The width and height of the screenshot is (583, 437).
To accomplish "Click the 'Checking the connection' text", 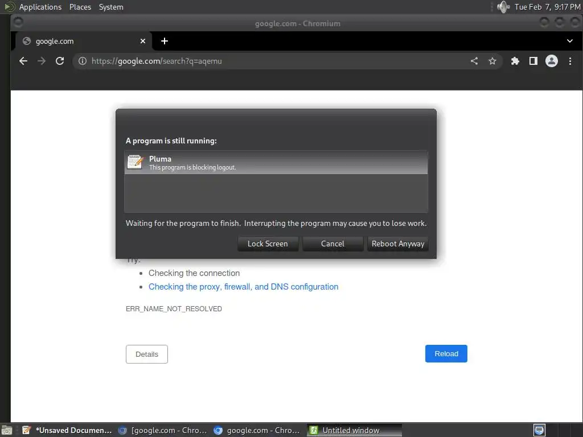I will click(x=194, y=273).
